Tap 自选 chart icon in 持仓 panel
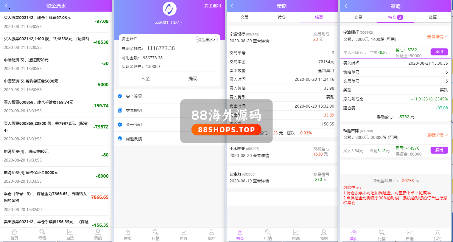The height and width of the screenshot is (242, 453). (x=410, y=233)
